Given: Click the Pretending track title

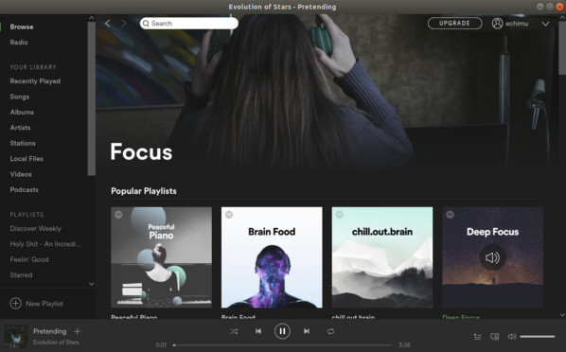Looking at the screenshot, I should pyautogui.click(x=50, y=331).
